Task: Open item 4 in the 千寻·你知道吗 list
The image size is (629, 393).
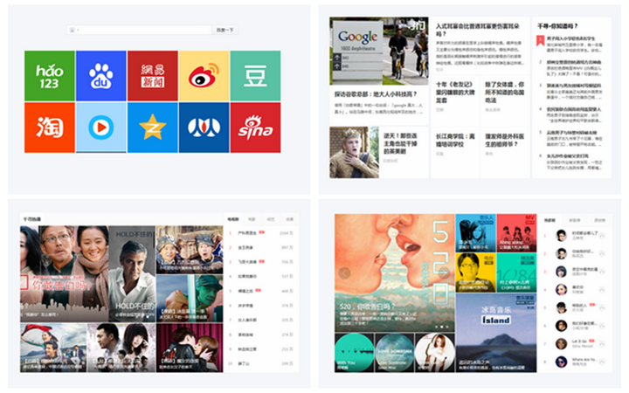Action: pyautogui.click(x=570, y=114)
